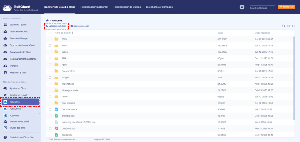Click the exemple.xlsx Excel file icon

pyautogui.click(x=56, y=116)
